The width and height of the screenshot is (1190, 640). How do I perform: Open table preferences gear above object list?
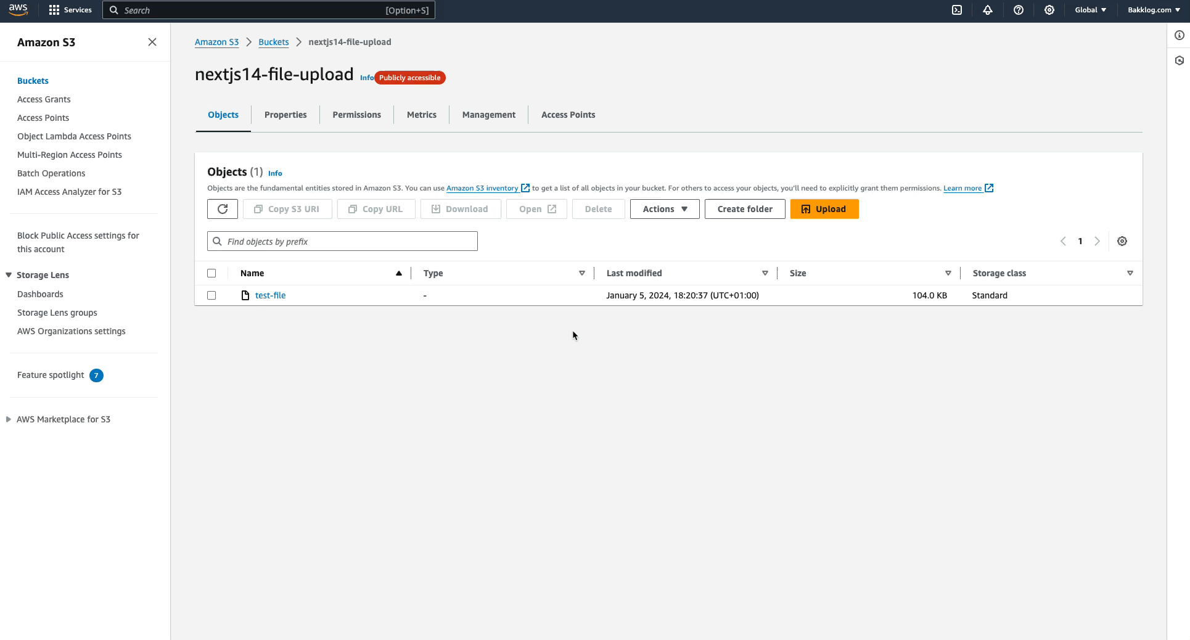[1122, 241]
